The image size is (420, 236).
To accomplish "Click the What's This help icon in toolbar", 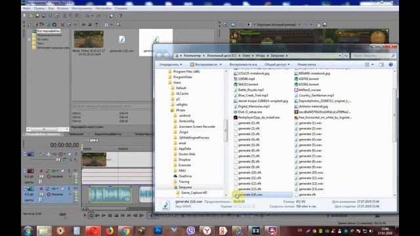I will (x=120, y=16).
